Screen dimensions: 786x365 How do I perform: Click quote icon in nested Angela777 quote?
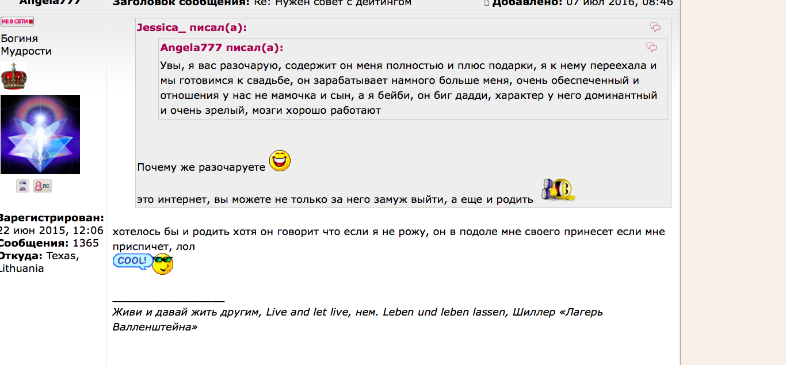tap(651, 47)
